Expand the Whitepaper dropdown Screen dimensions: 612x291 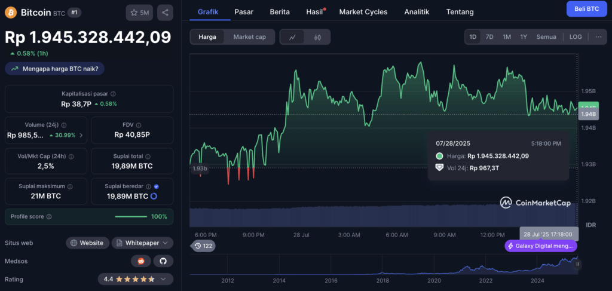[142, 243]
